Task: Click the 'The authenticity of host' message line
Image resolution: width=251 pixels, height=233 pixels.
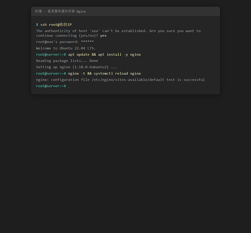Action: click(119, 31)
